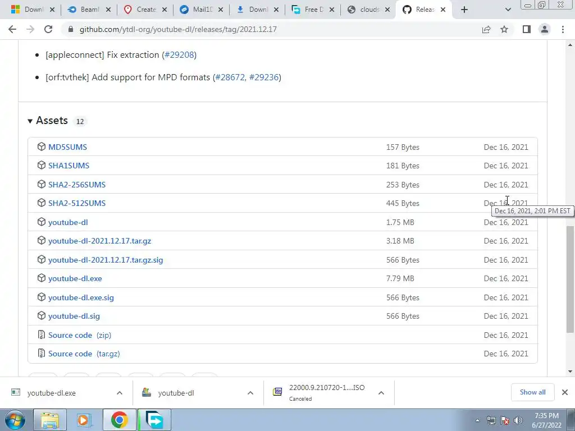Switch to the Beam tab
The image size is (575, 431).
89,10
